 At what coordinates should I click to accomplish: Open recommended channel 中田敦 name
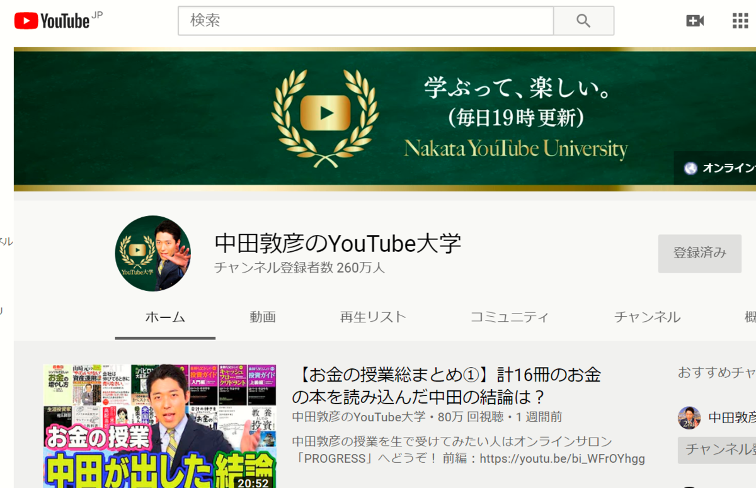732,417
